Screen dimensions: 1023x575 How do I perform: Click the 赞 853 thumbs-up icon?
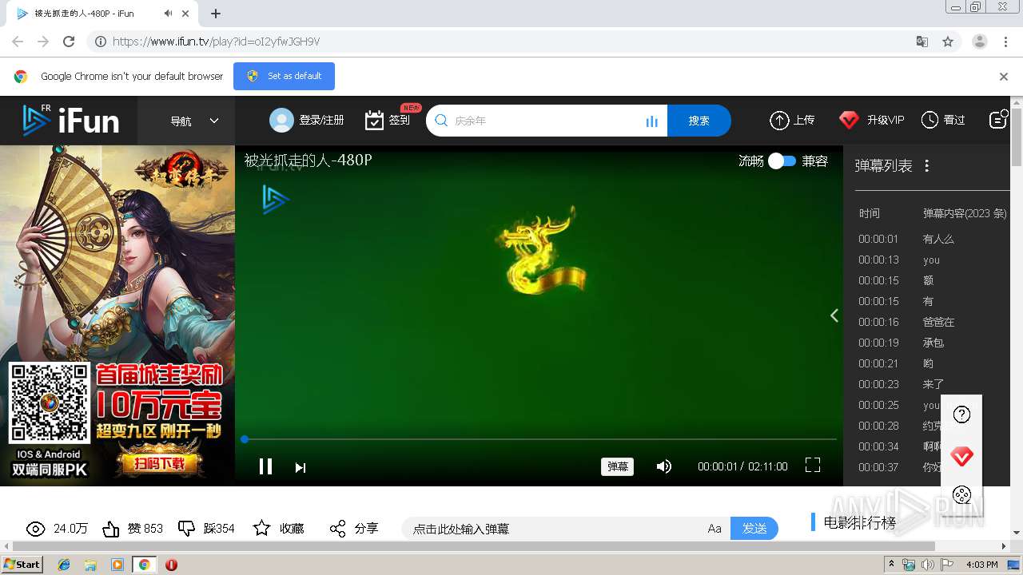pyautogui.click(x=111, y=529)
